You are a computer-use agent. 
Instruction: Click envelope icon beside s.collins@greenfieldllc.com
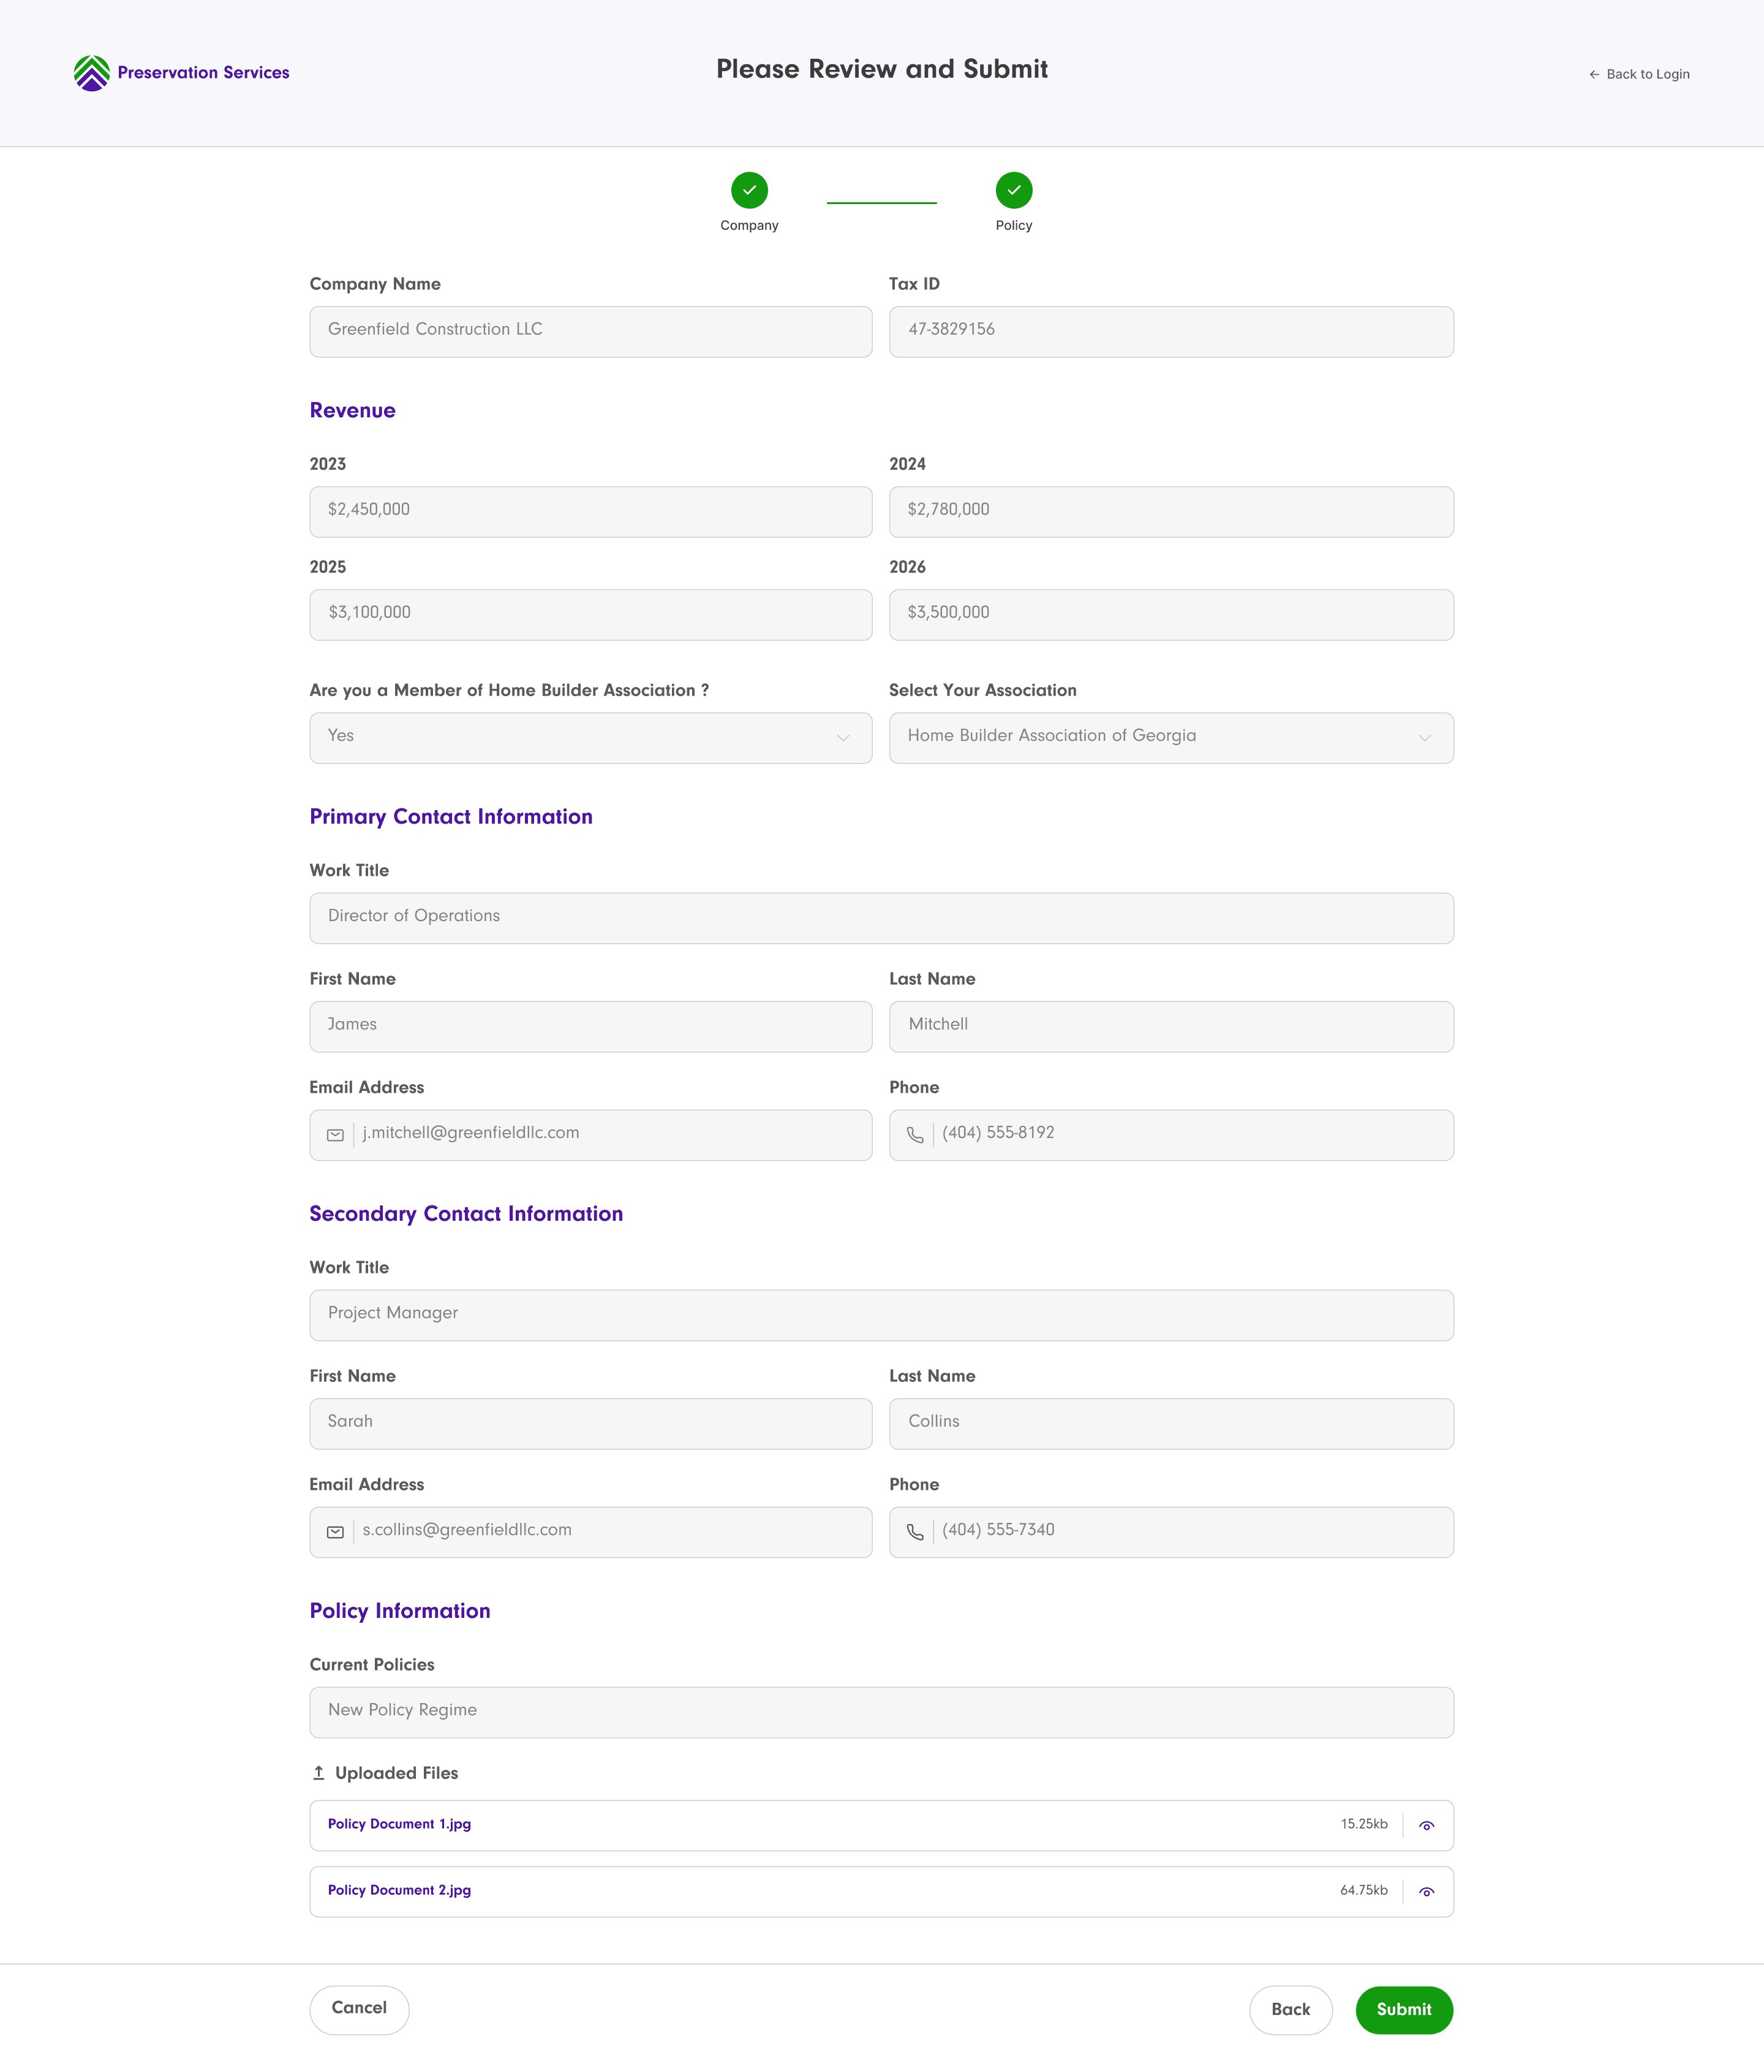coord(336,1532)
